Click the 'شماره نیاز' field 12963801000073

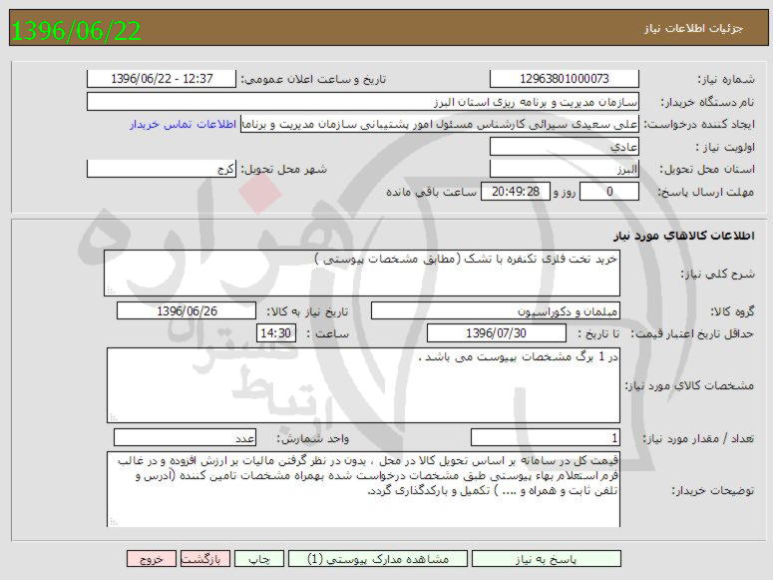tap(564, 79)
